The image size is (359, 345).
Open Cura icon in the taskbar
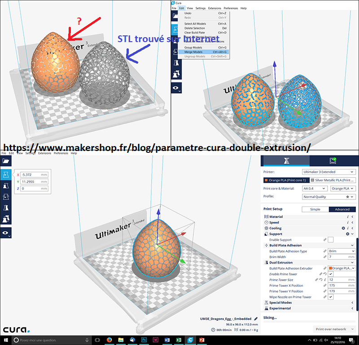click(190, 340)
